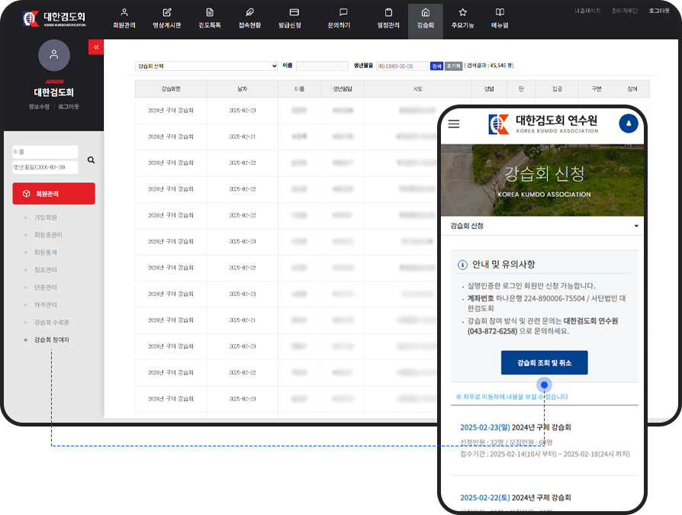This screenshot has height=515, width=682.
Task: Click the 대한검도회 logo in the top bar
Action: coord(54,19)
